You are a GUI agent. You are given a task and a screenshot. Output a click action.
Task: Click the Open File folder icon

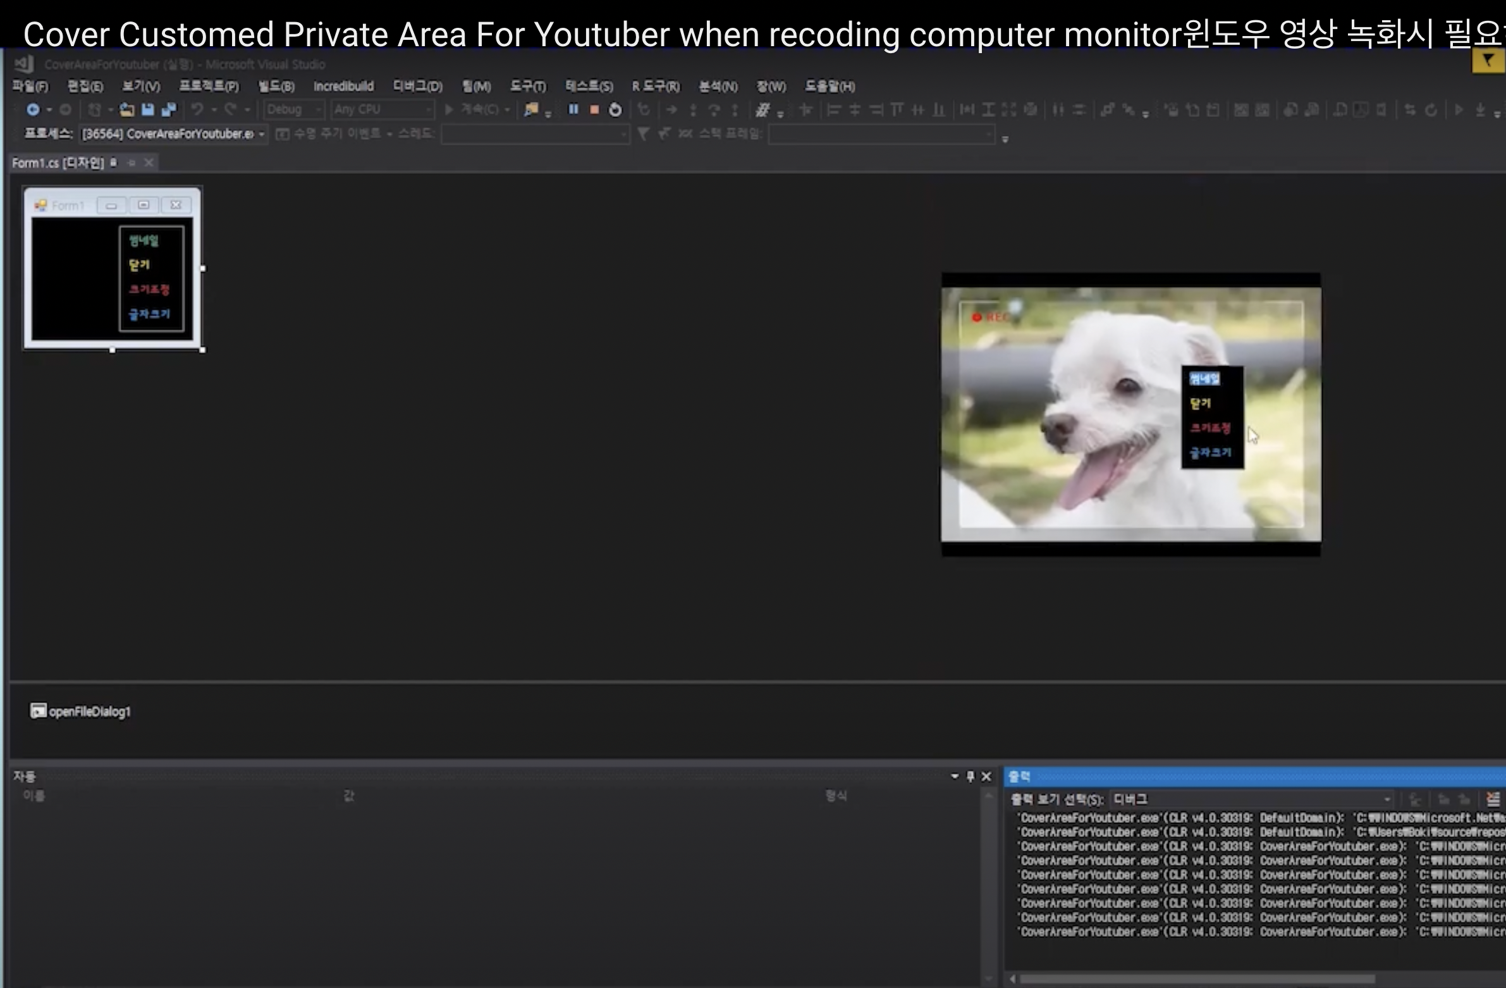(x=126, y=109)
